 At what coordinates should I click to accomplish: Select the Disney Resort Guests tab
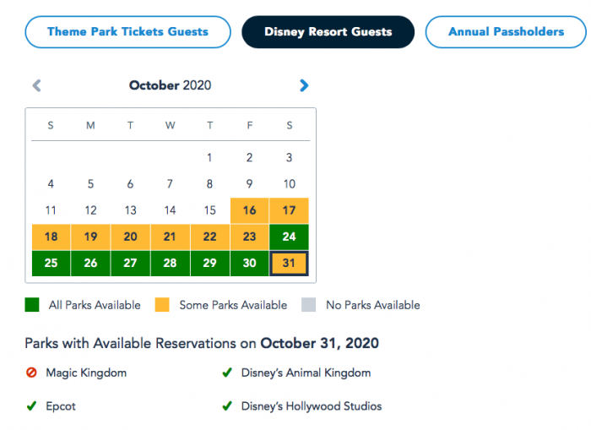click(x=328, y=32)
